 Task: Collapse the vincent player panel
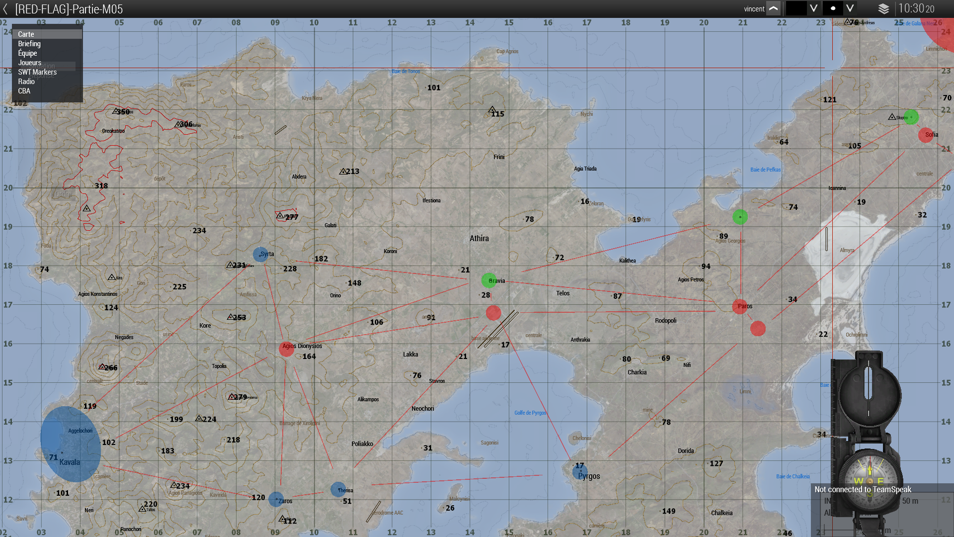pyautogui.click(x=774, y=9)
